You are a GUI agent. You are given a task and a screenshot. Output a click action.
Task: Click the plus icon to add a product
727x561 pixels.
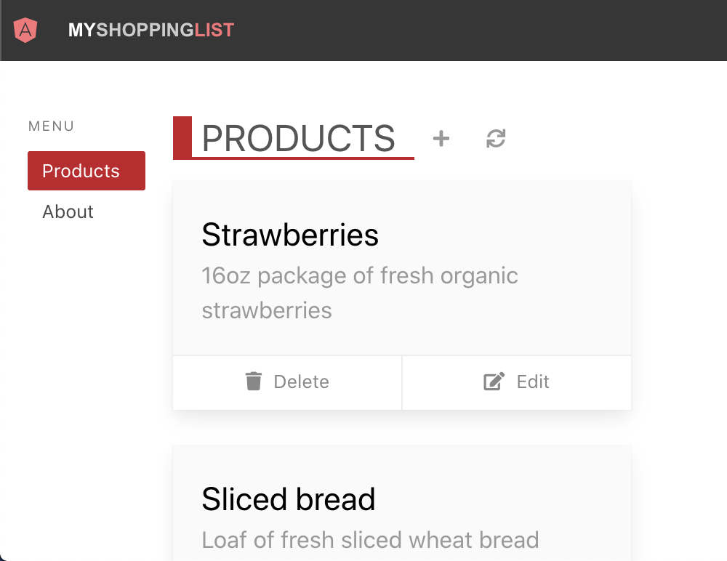click(441, 138)
